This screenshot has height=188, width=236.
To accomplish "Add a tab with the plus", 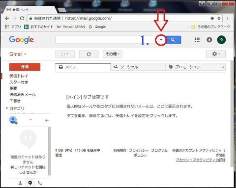I will coord(223,67).
